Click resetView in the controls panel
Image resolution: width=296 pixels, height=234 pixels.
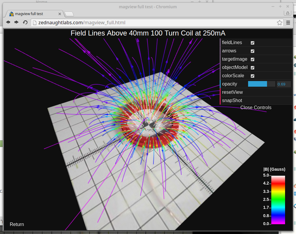[256, 92]
